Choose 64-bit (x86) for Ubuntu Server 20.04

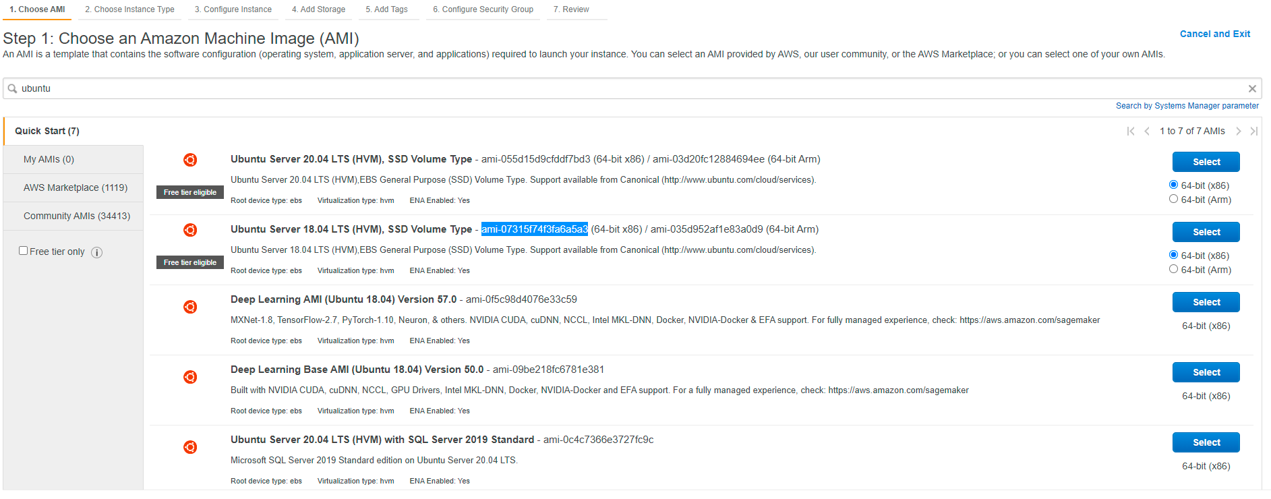[1173, 185]
